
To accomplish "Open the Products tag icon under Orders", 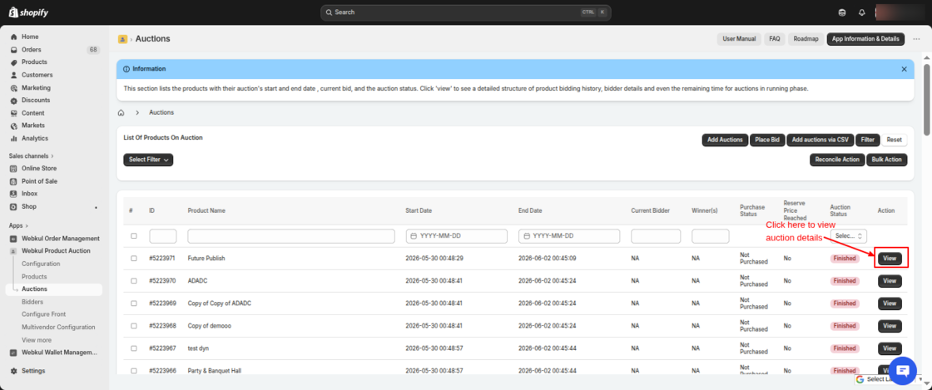I will [x=13, y=62].
